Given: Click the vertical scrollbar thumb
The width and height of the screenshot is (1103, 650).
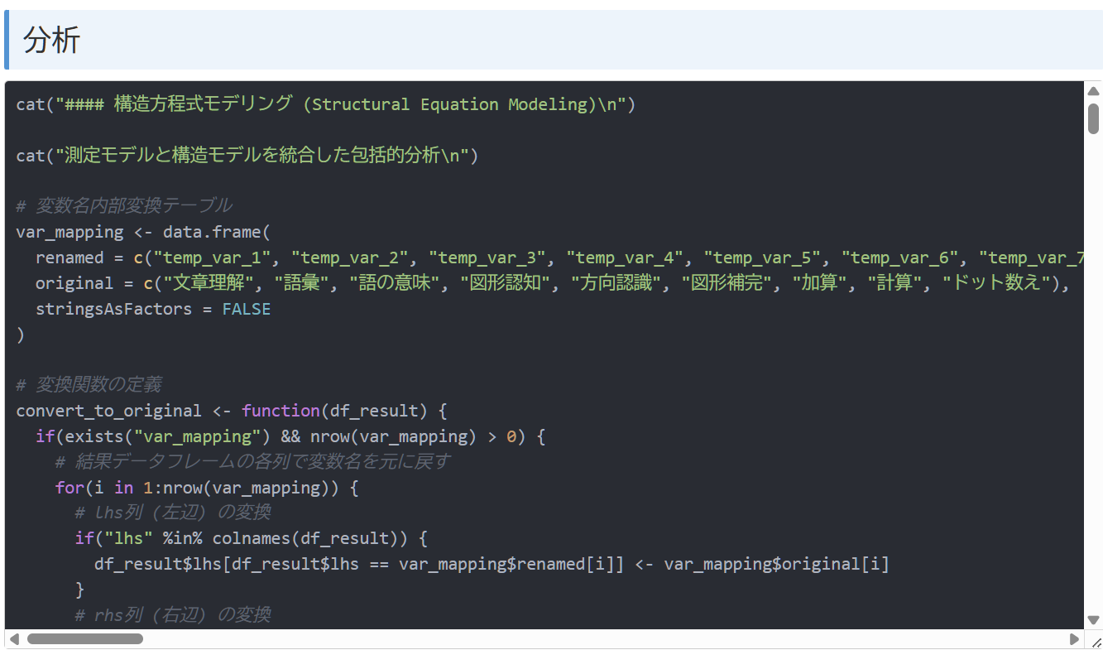Looking at the screenshot, I should point(1093,118).
